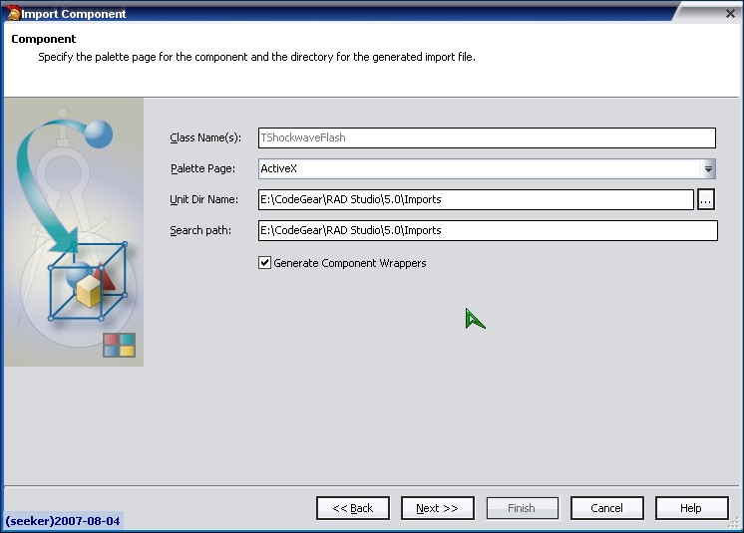Cancel the Import Component wizard

[607, 508]
